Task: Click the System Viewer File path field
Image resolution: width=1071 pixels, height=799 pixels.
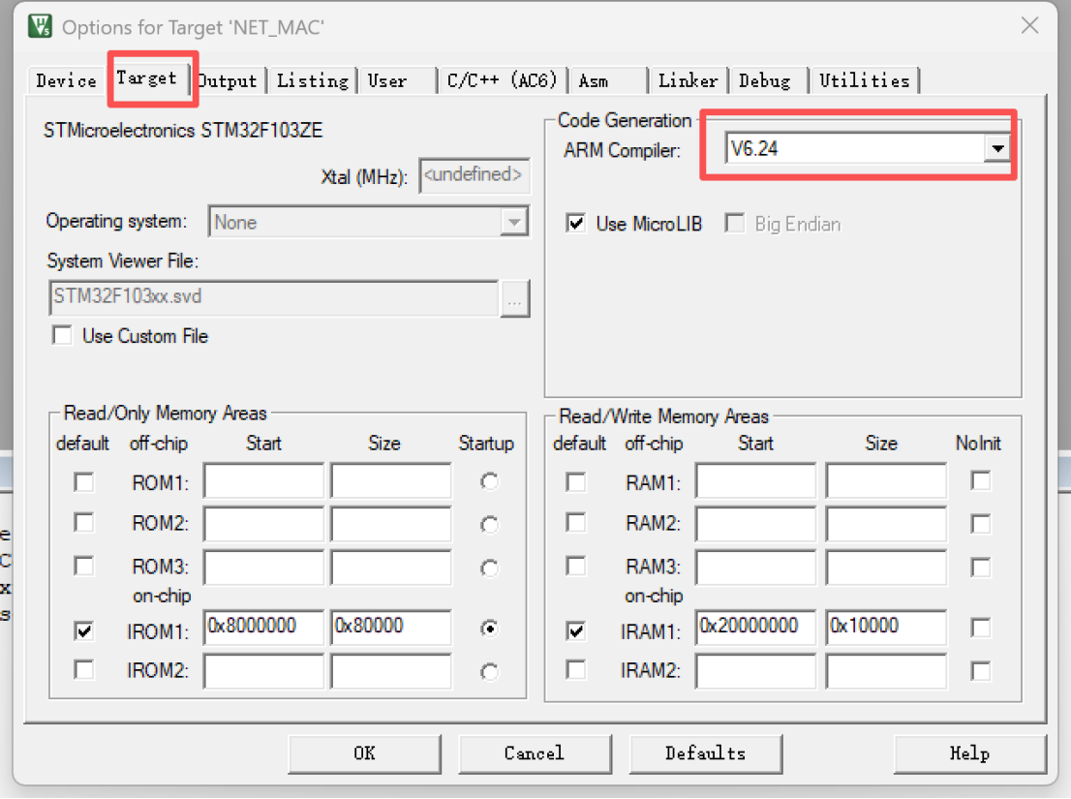Action: pos(273,297)
